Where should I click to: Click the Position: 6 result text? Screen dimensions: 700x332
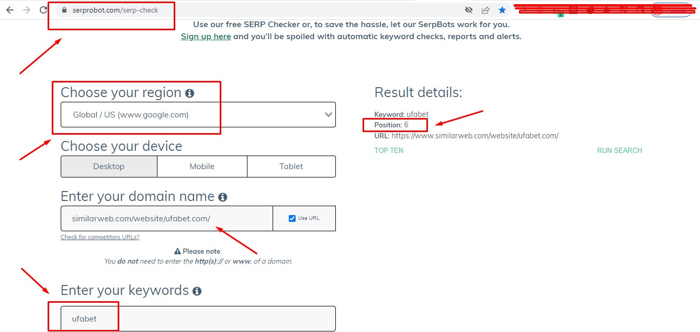click(391, 125)
